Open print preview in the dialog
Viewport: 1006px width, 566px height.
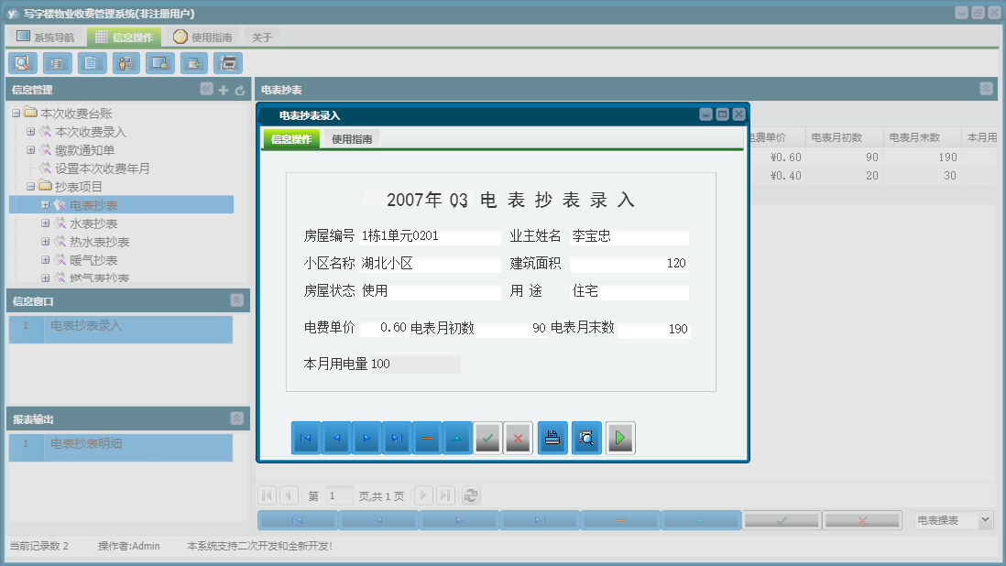click(x=586, y=438)
